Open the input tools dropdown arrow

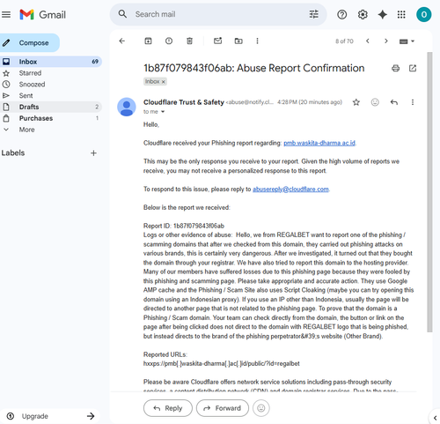[413, 41]
